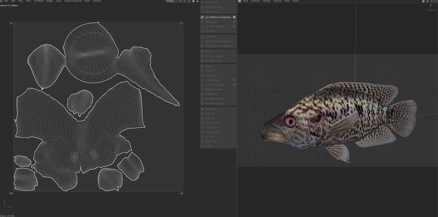Open the Remap... command
Viewport: 438px width, 217px height.
[218, 146]
